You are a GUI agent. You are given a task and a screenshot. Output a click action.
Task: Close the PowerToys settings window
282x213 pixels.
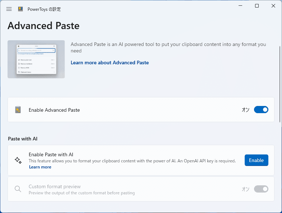coord(273,6)
